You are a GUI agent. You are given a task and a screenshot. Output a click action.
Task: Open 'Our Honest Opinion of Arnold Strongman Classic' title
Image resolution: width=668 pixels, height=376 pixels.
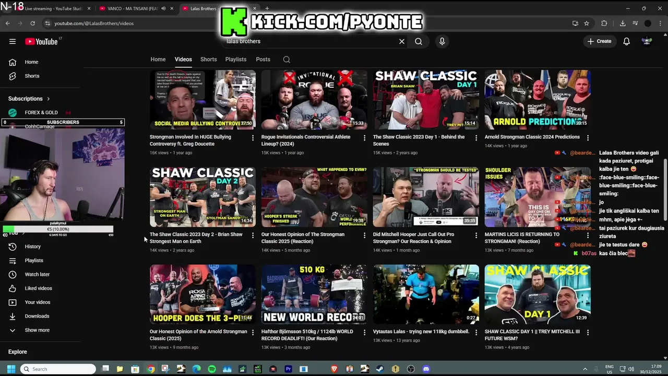(198, 335)
